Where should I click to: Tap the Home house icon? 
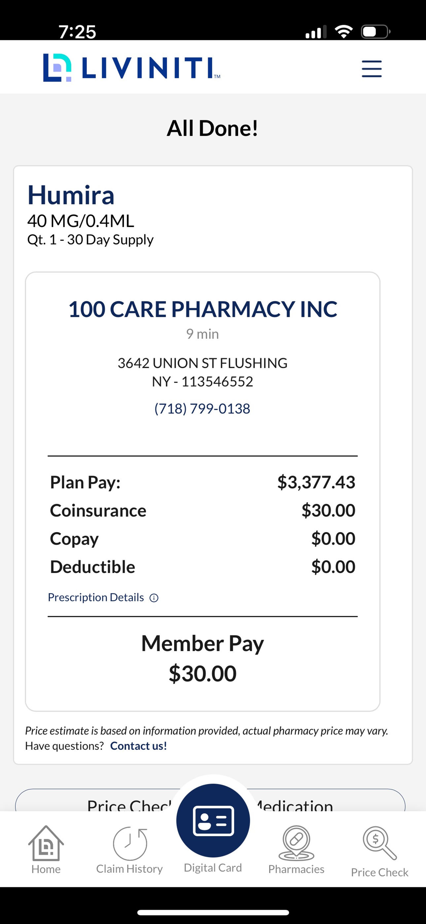[x=46, y=843]
